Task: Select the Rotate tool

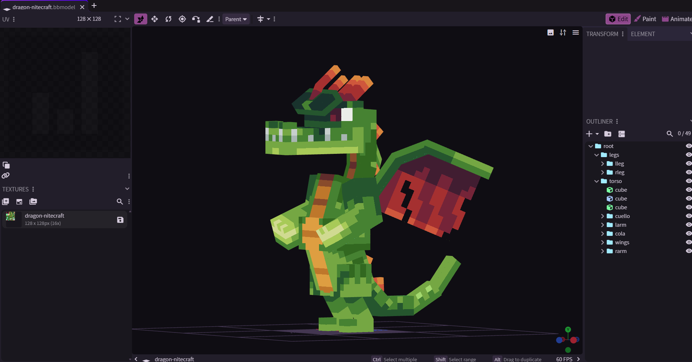Action: tap(168, 19)
